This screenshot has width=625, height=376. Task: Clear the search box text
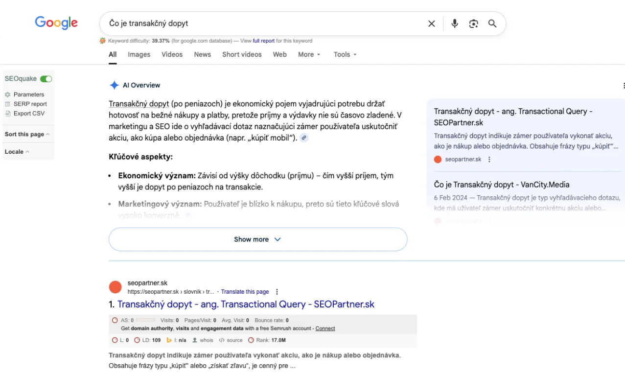point(431,23)
